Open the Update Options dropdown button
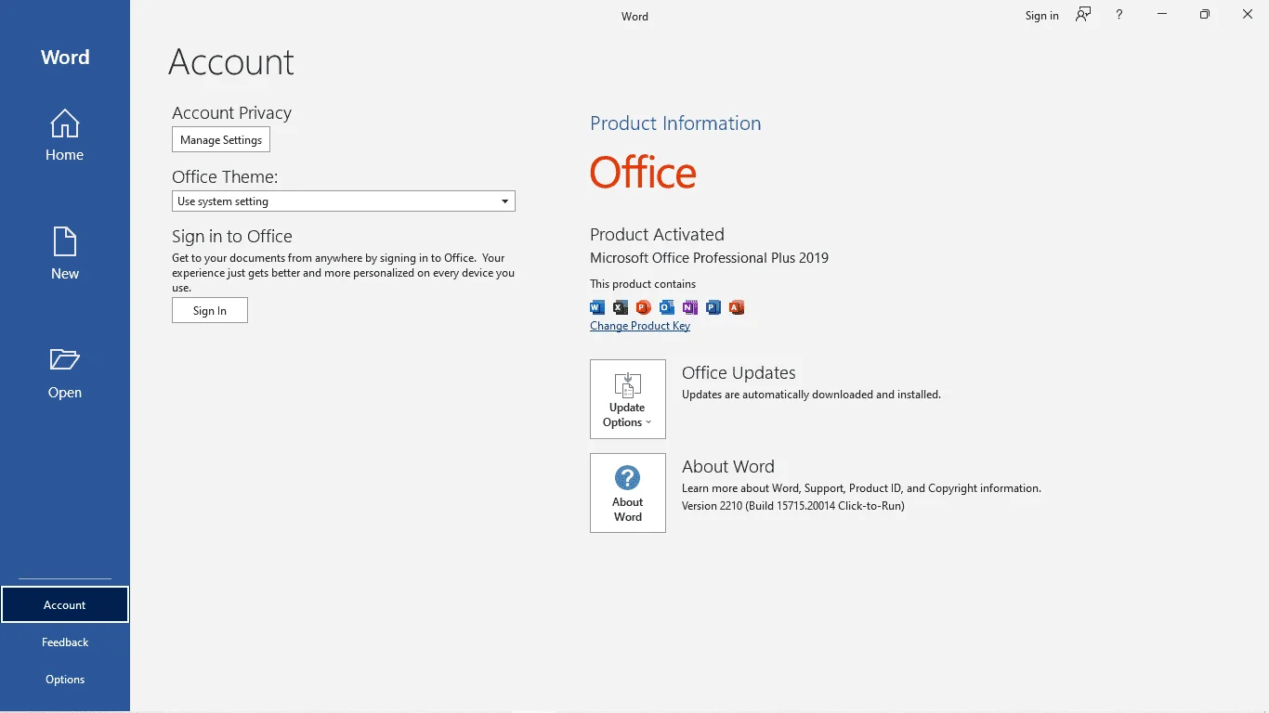The width and height of the screenshot is (1269, 713). (628, 399)
